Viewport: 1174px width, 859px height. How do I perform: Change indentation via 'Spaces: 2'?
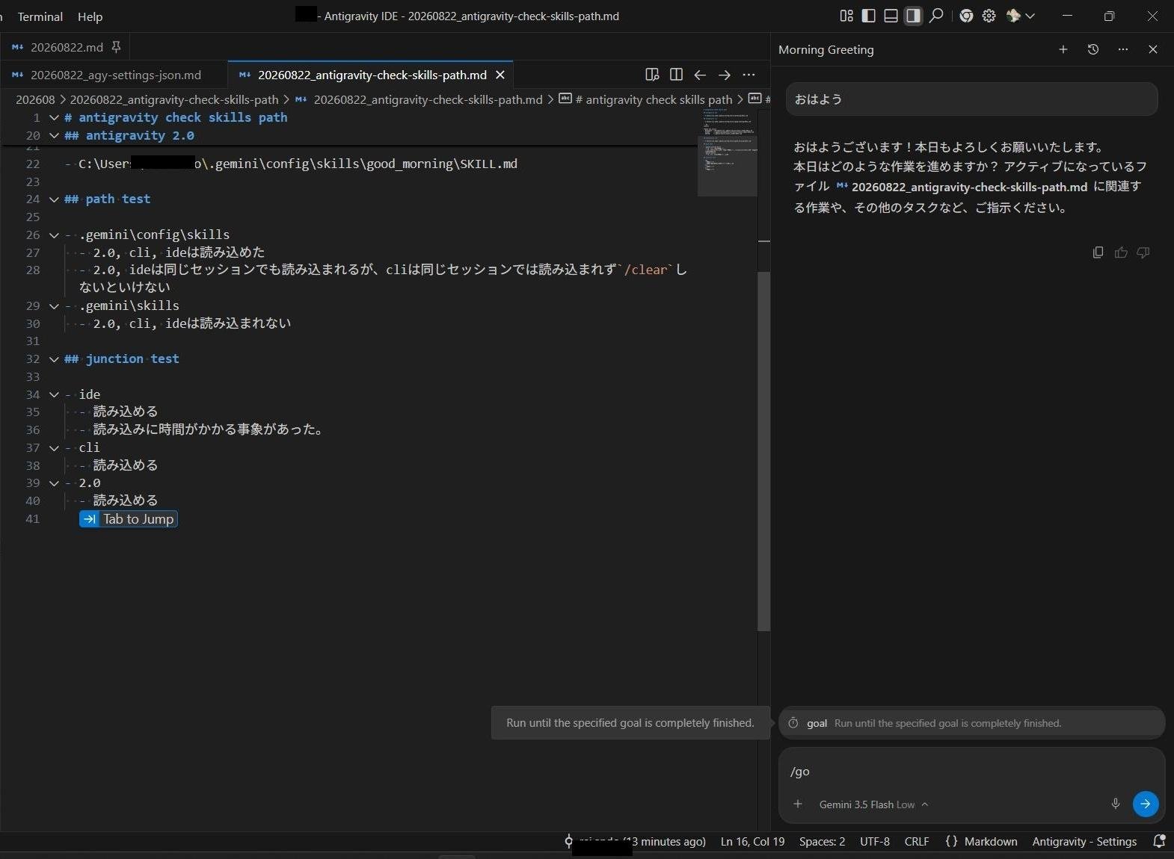tap(822, 842)
